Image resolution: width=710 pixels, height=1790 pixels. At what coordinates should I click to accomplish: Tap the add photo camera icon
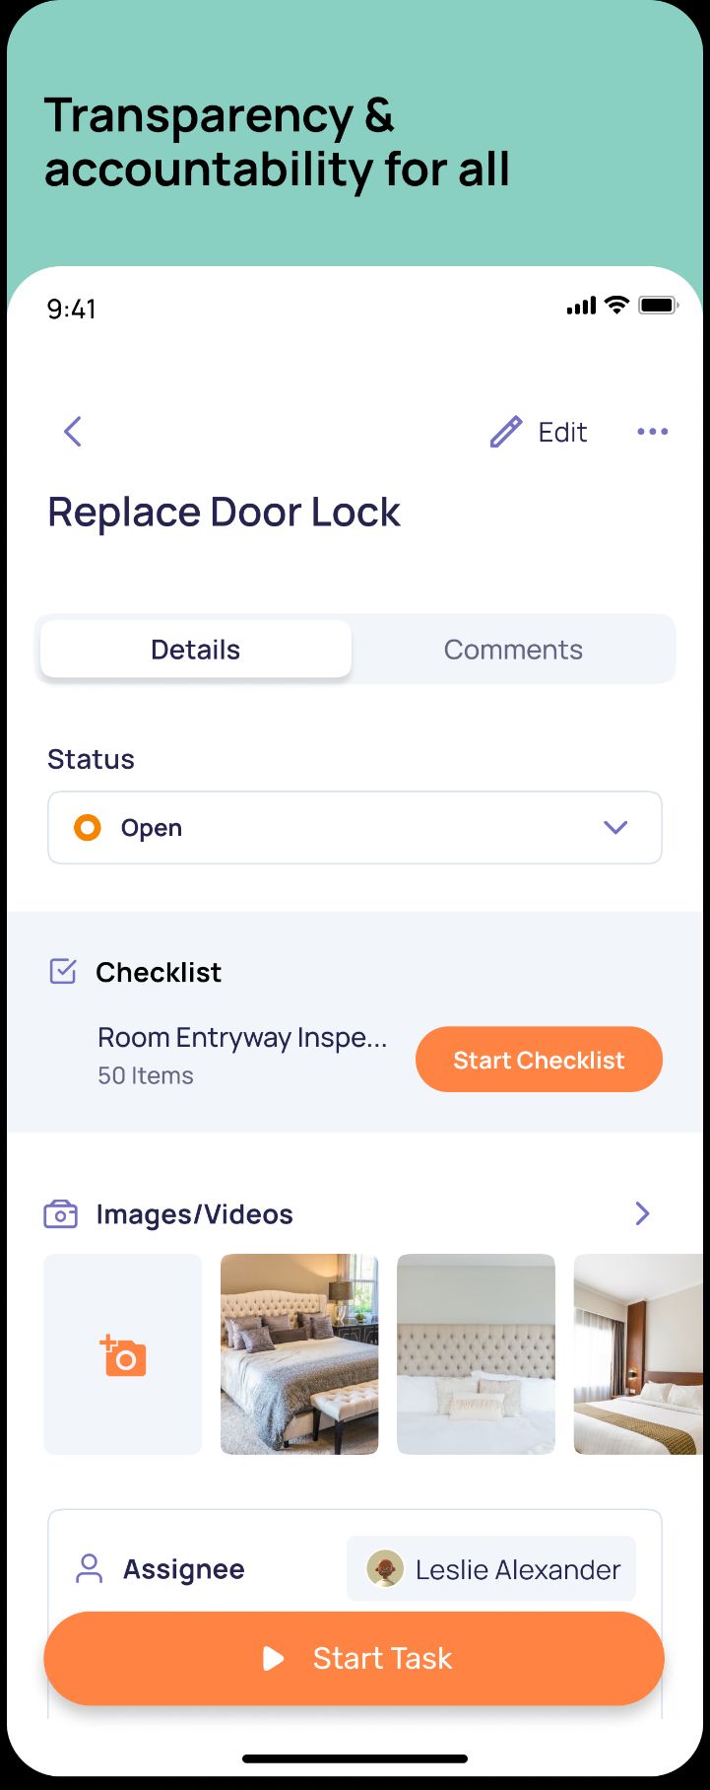click(123, 1355)
